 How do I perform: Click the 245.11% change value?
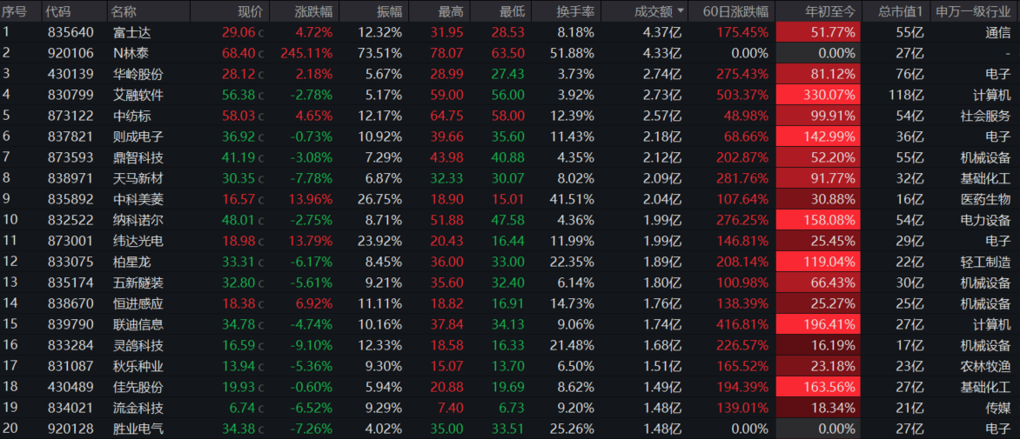coord(306,53)
